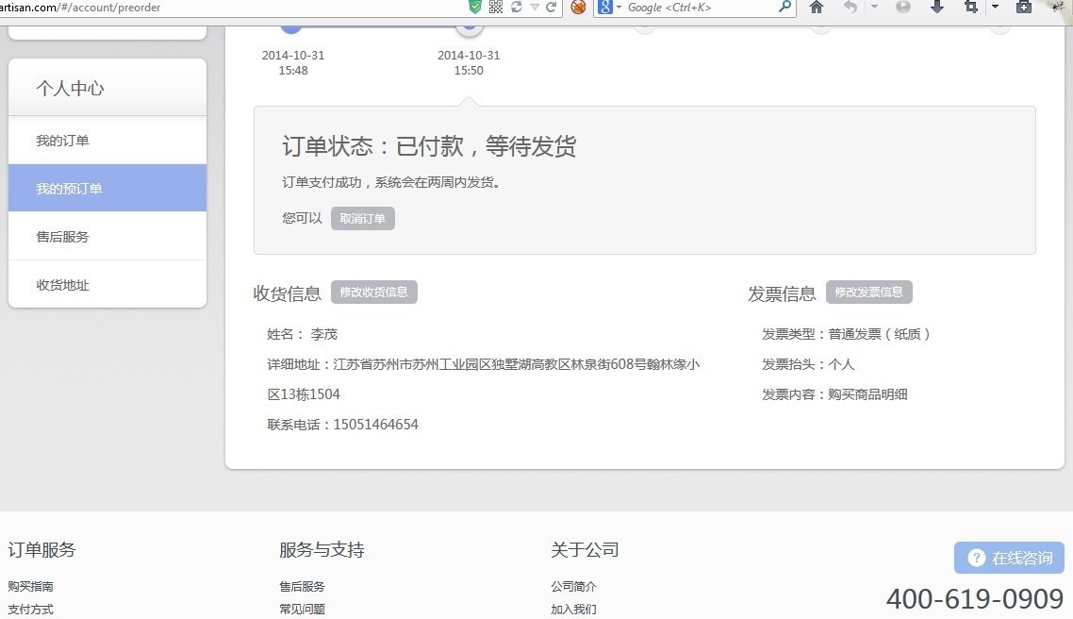The image size is (1073, 619).
Task: Open the QR code icon in address bar
Action: (496, 7)
